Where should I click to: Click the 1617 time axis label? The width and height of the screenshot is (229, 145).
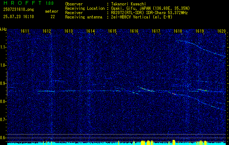click(156, 31)
